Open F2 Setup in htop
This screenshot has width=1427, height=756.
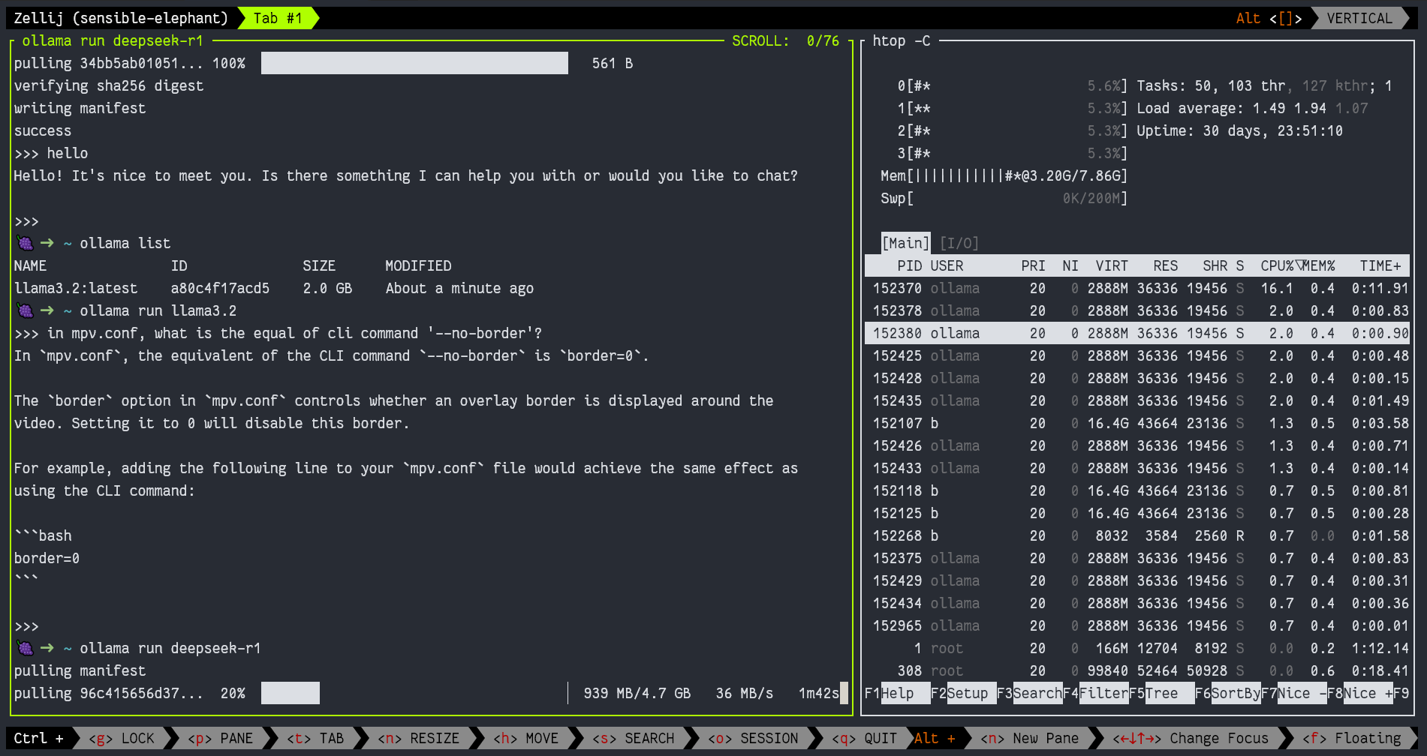(x=963, y=693)
